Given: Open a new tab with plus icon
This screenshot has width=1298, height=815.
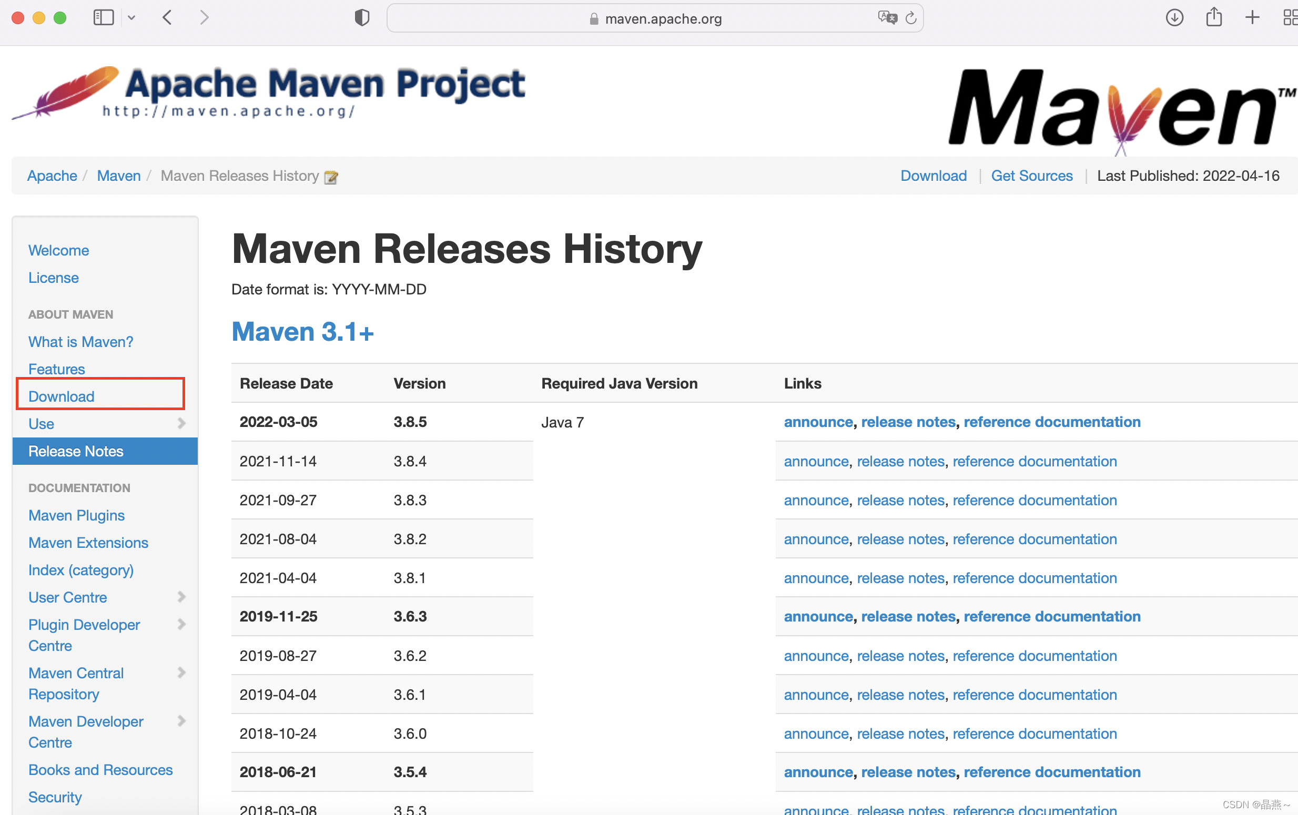Looking at the screenshot, I should point(1252,18).
